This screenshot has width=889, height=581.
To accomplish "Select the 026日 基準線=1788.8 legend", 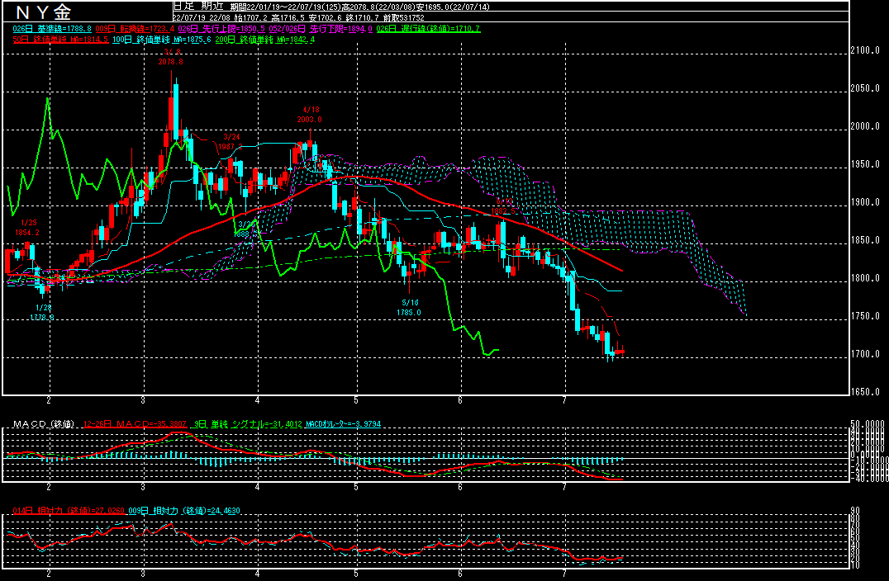I will (x=52, y=29).
